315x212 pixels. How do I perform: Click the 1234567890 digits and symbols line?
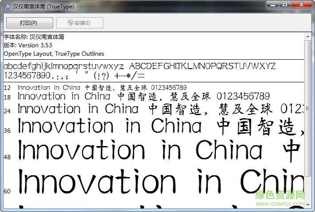74,76
